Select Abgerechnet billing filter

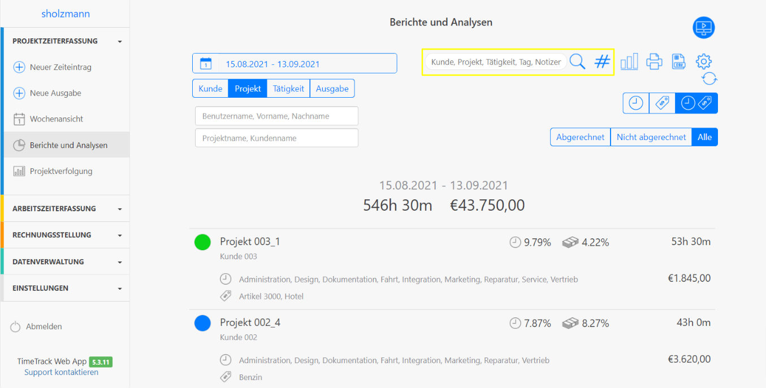point(580,137)
